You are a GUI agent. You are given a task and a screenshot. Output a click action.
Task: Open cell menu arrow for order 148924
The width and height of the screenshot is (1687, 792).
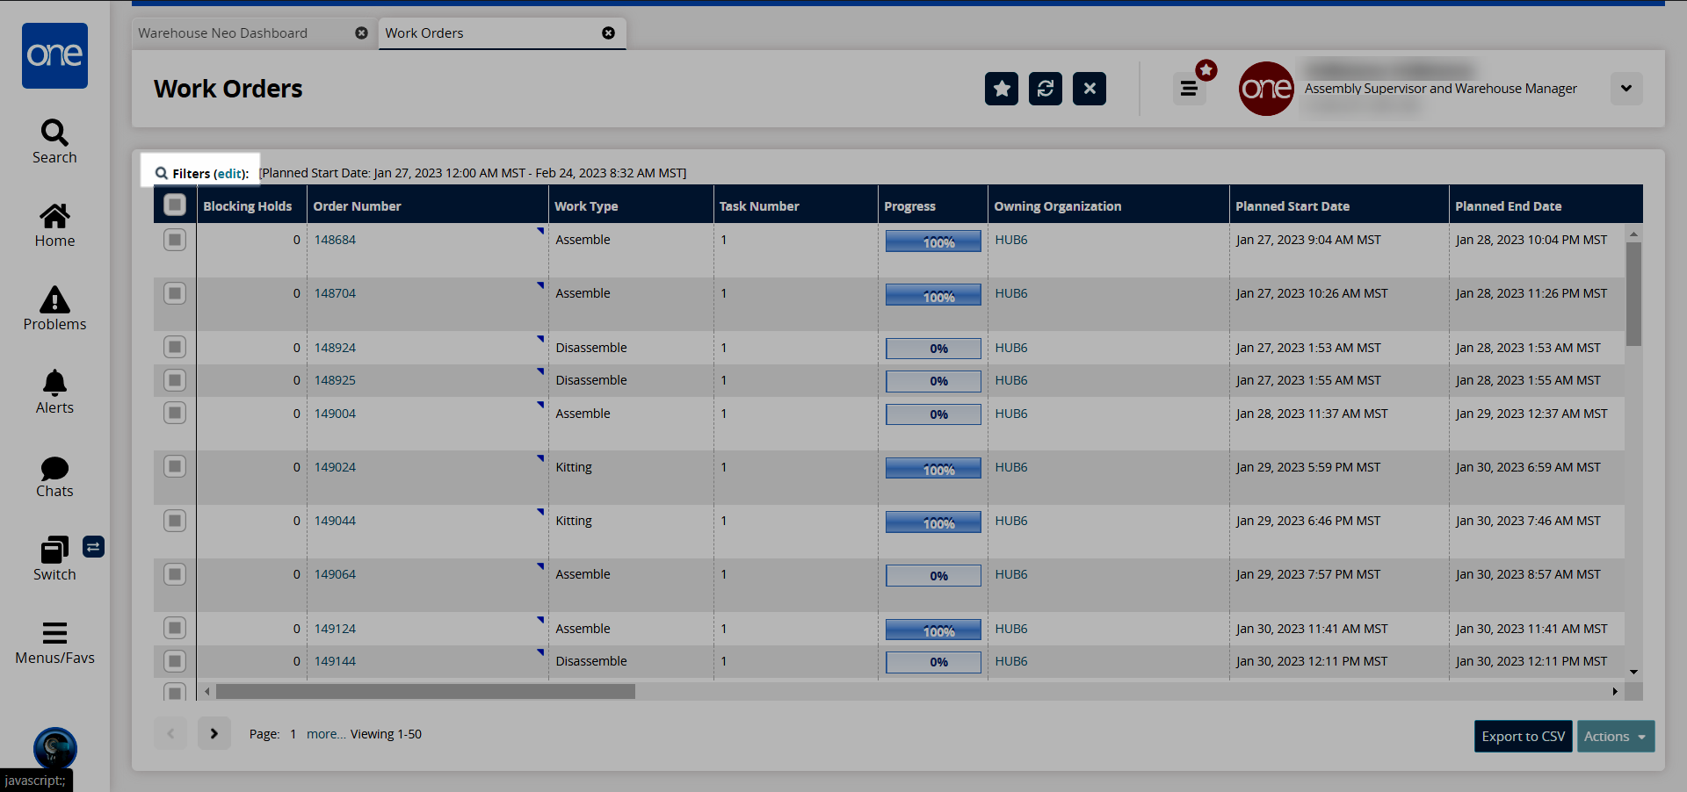coord(540,339)
